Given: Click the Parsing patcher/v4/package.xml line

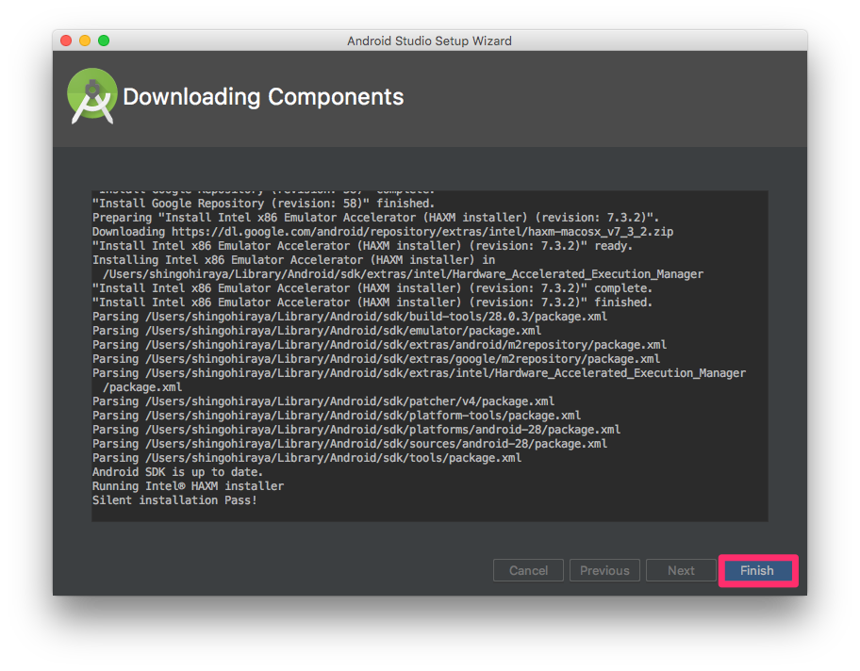Looking at the screenshot, I should [x=323, y=401].
